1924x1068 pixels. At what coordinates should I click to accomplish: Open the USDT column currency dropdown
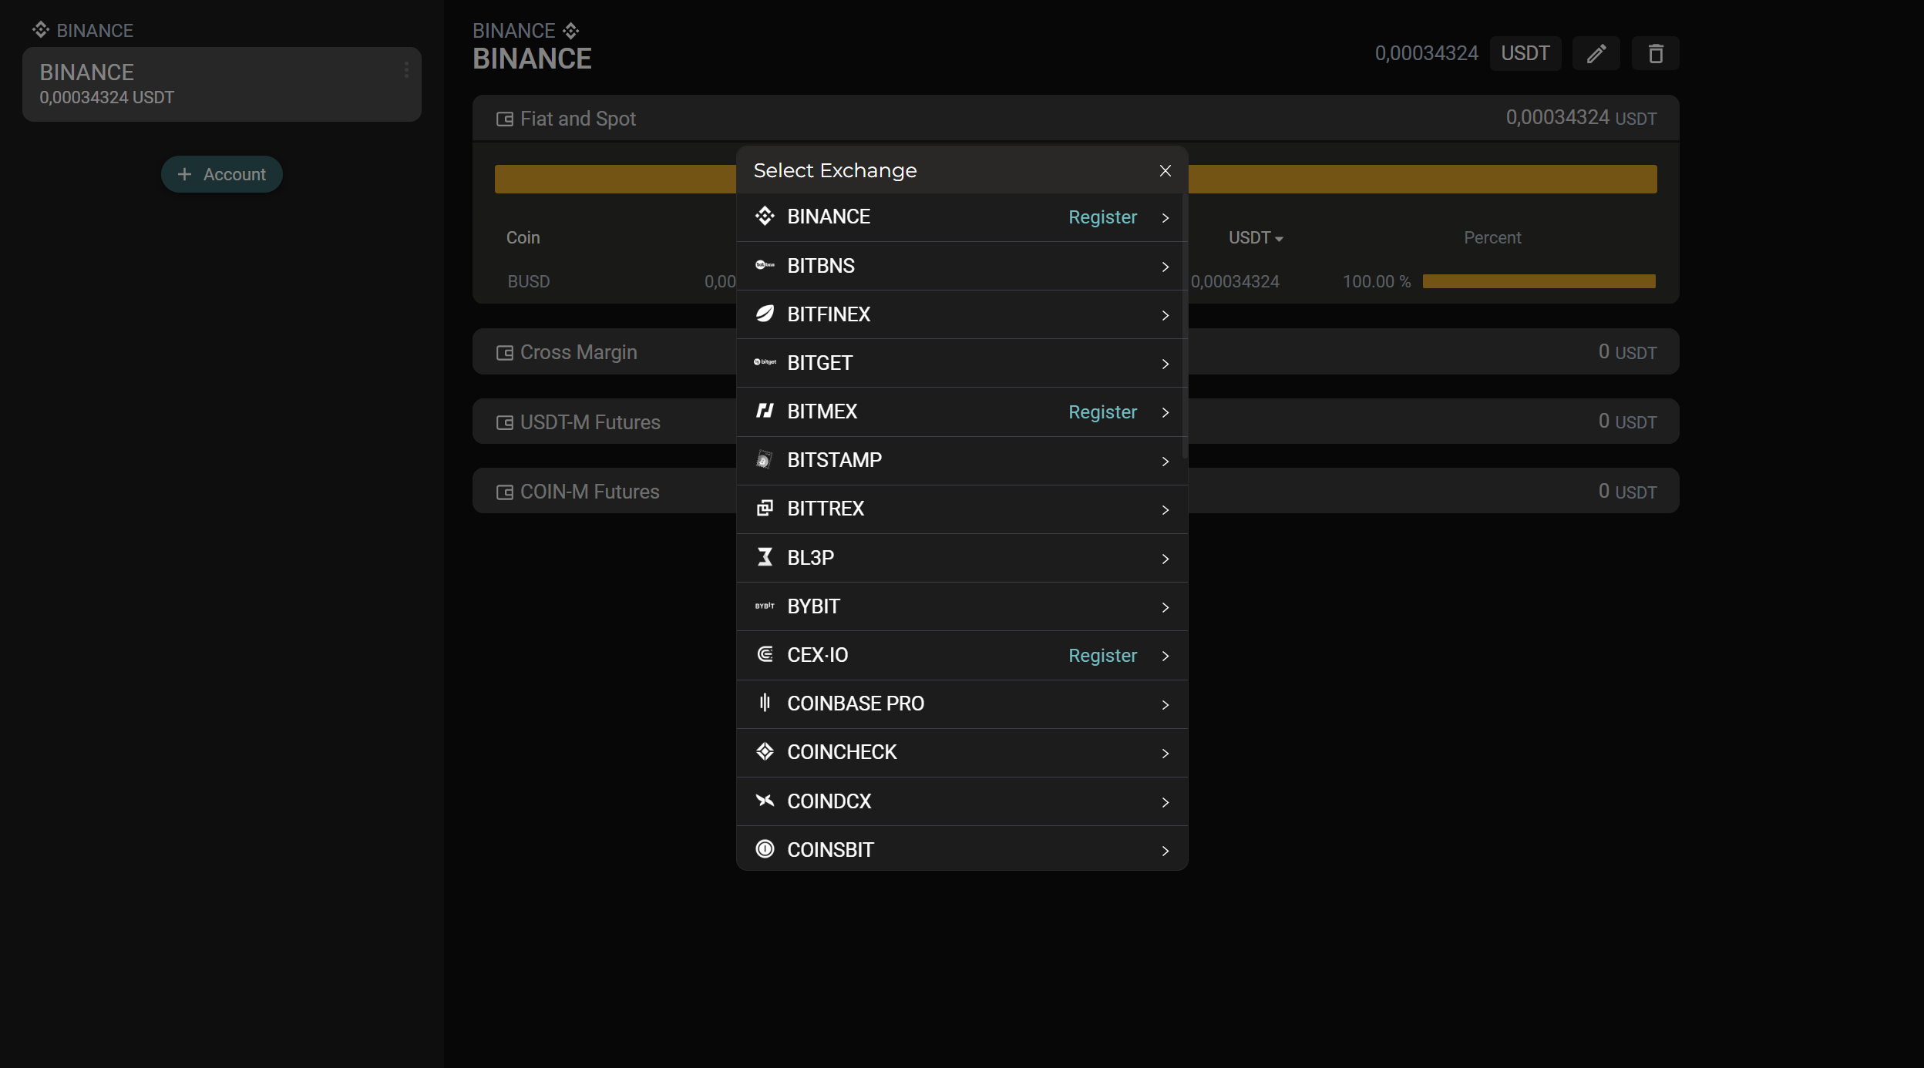(1256, 237)
